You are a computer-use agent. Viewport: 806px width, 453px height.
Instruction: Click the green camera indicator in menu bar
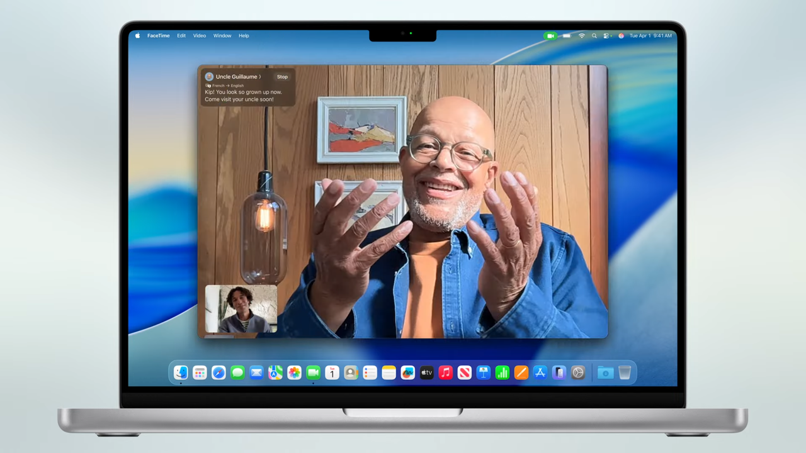click(x=550, y=36)
